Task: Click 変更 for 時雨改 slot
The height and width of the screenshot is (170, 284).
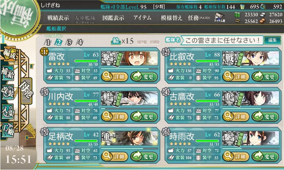Action: pyautogui.click(x=265, y=156)
